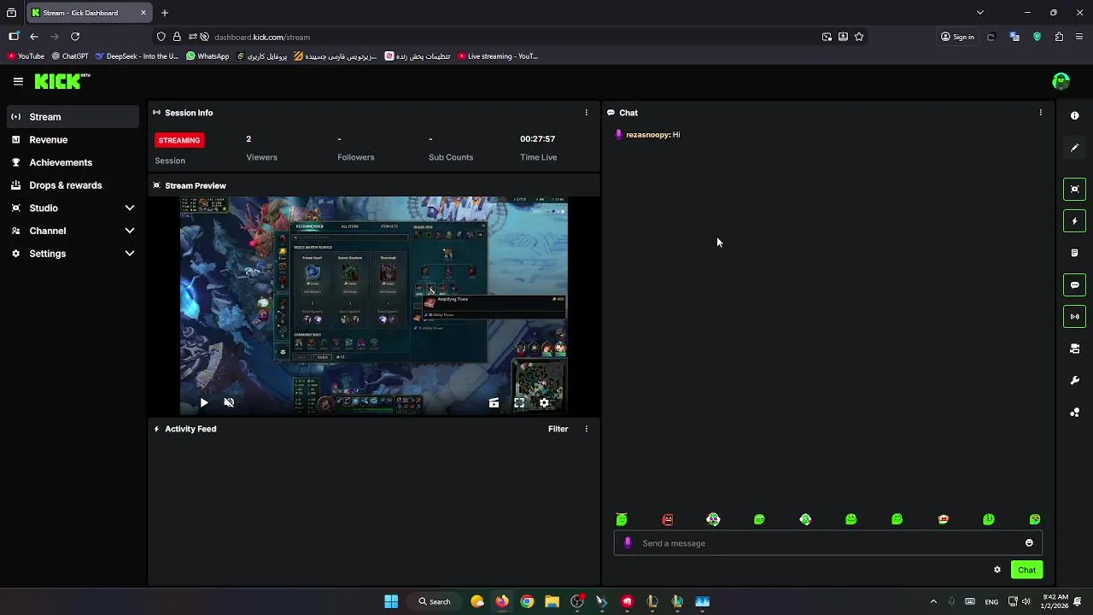Viewport: 1093px width, 615px height.
Task: Play the stream preview video
Action: coord(204,402)
